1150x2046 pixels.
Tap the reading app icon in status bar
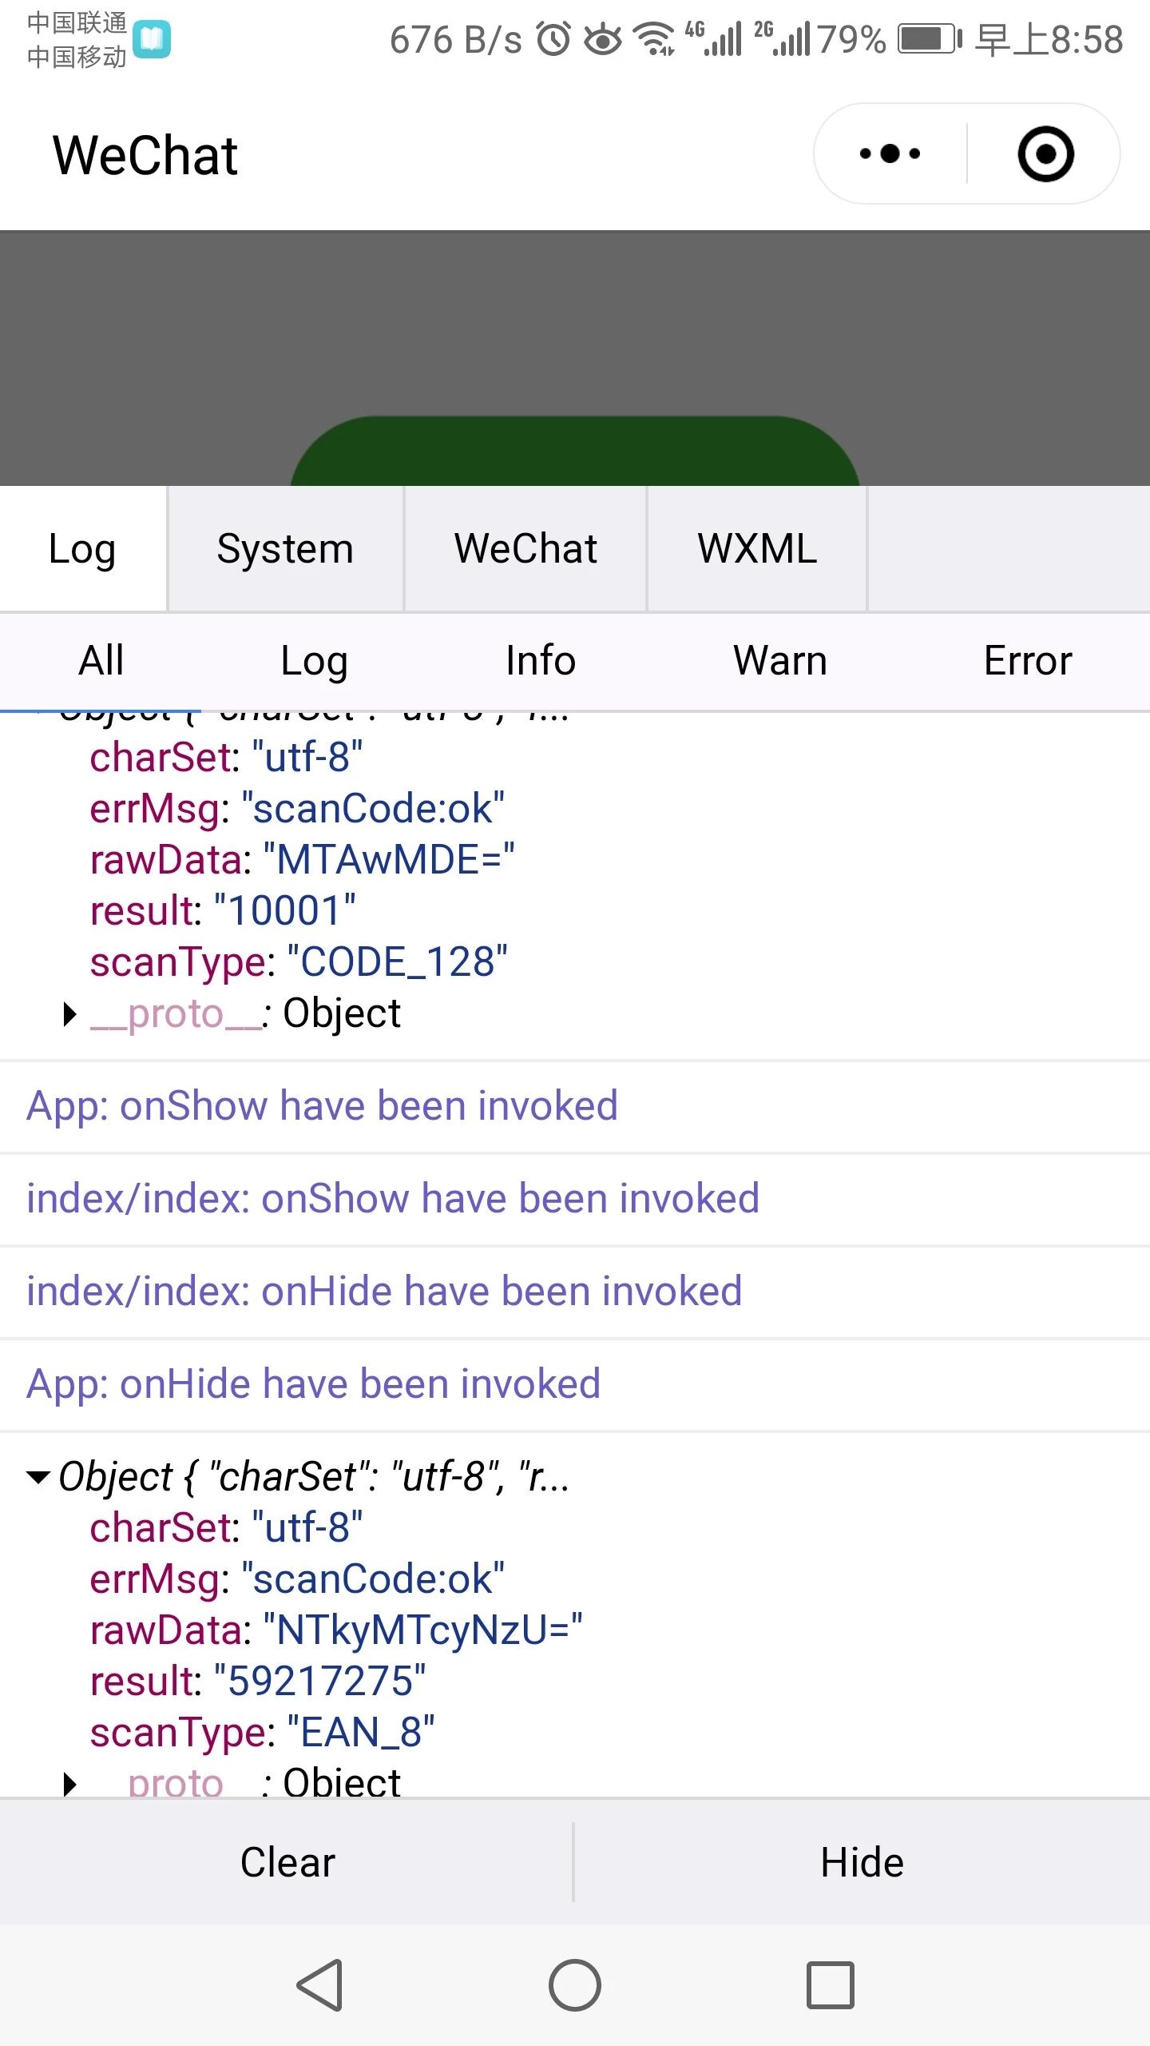pos(152,39)
